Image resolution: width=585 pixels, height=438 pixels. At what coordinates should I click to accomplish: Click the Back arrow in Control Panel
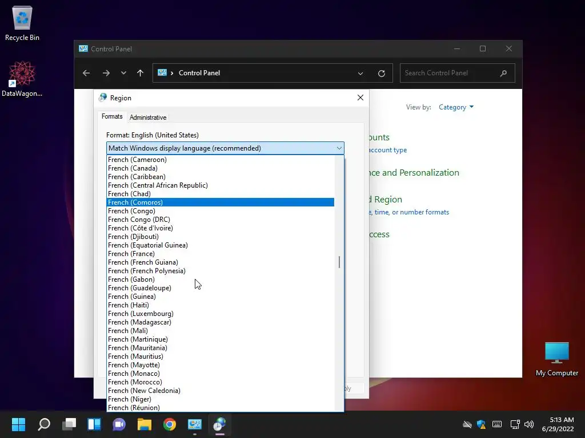point(86,73)
